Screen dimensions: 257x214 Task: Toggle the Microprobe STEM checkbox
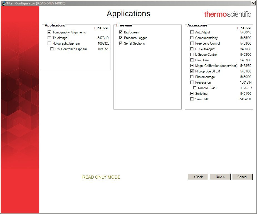click(x=192, y=71)
